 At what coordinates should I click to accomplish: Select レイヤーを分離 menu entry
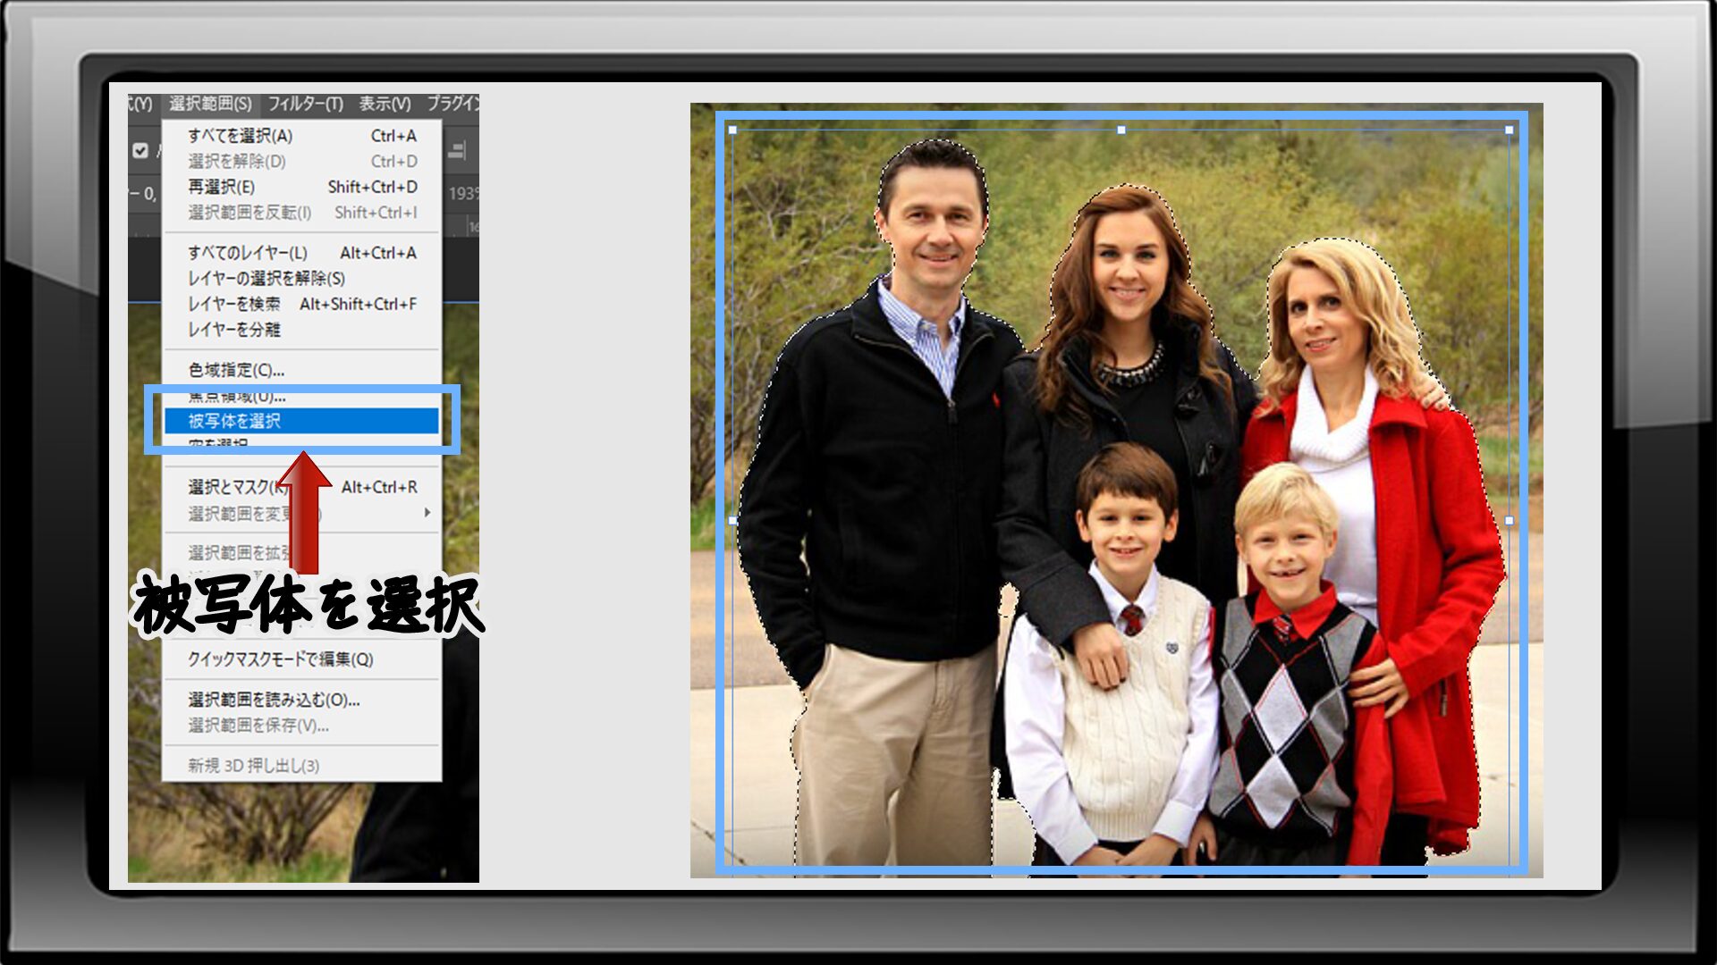click(x=302, y=330)
